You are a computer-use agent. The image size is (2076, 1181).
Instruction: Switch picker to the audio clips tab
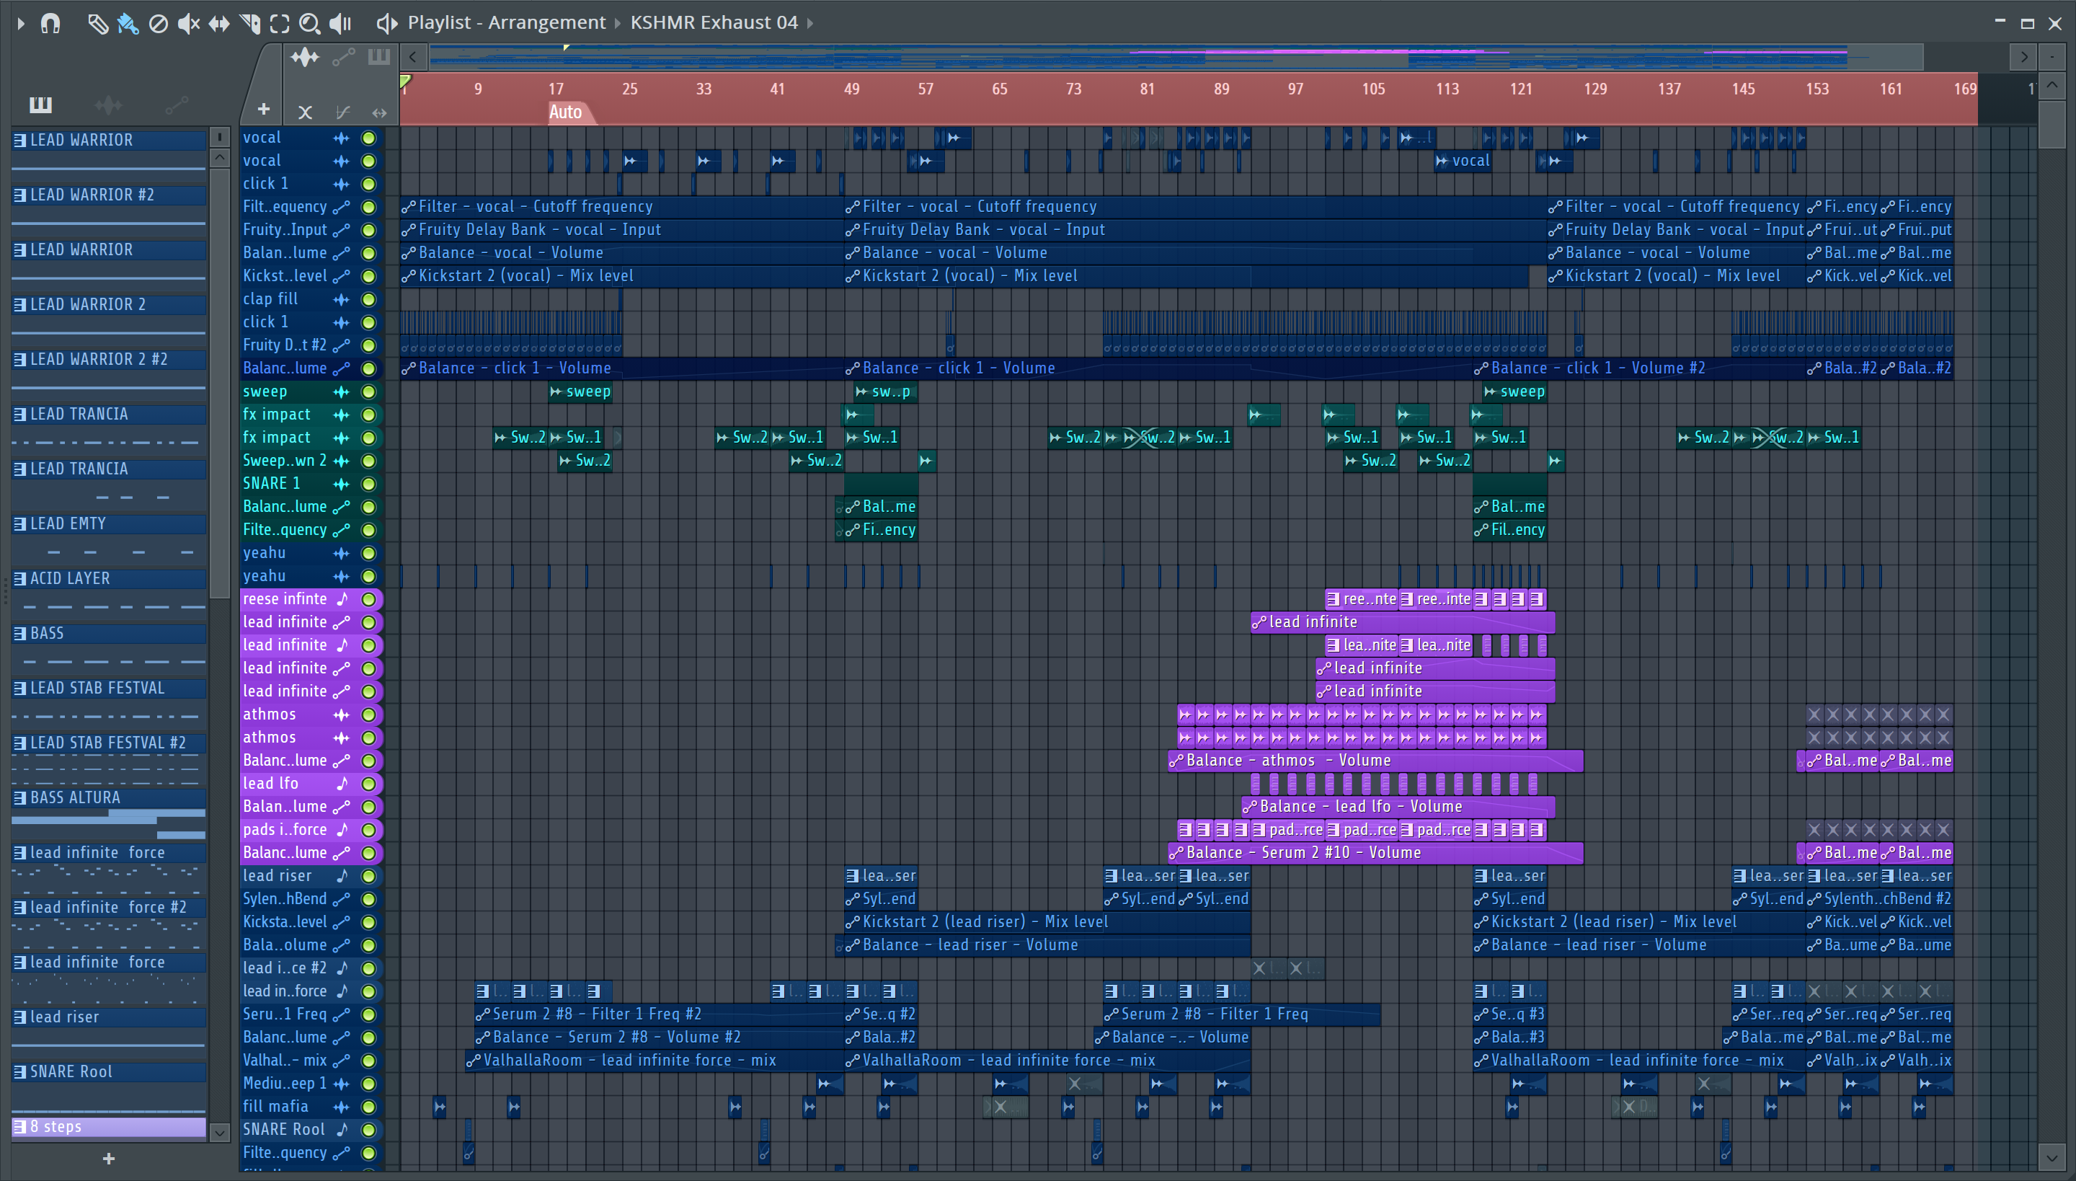click(109, 105)
